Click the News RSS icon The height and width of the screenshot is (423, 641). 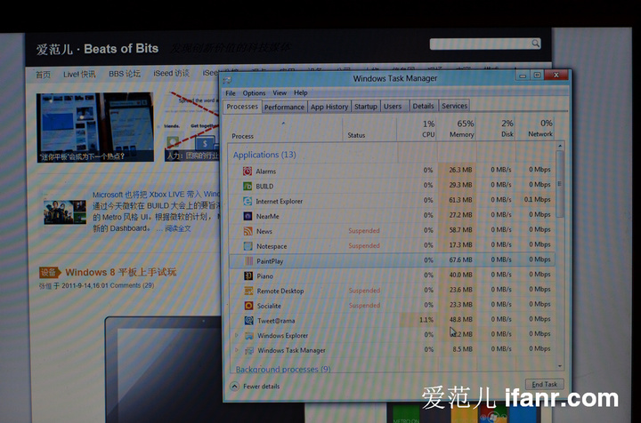click(247, 231)
